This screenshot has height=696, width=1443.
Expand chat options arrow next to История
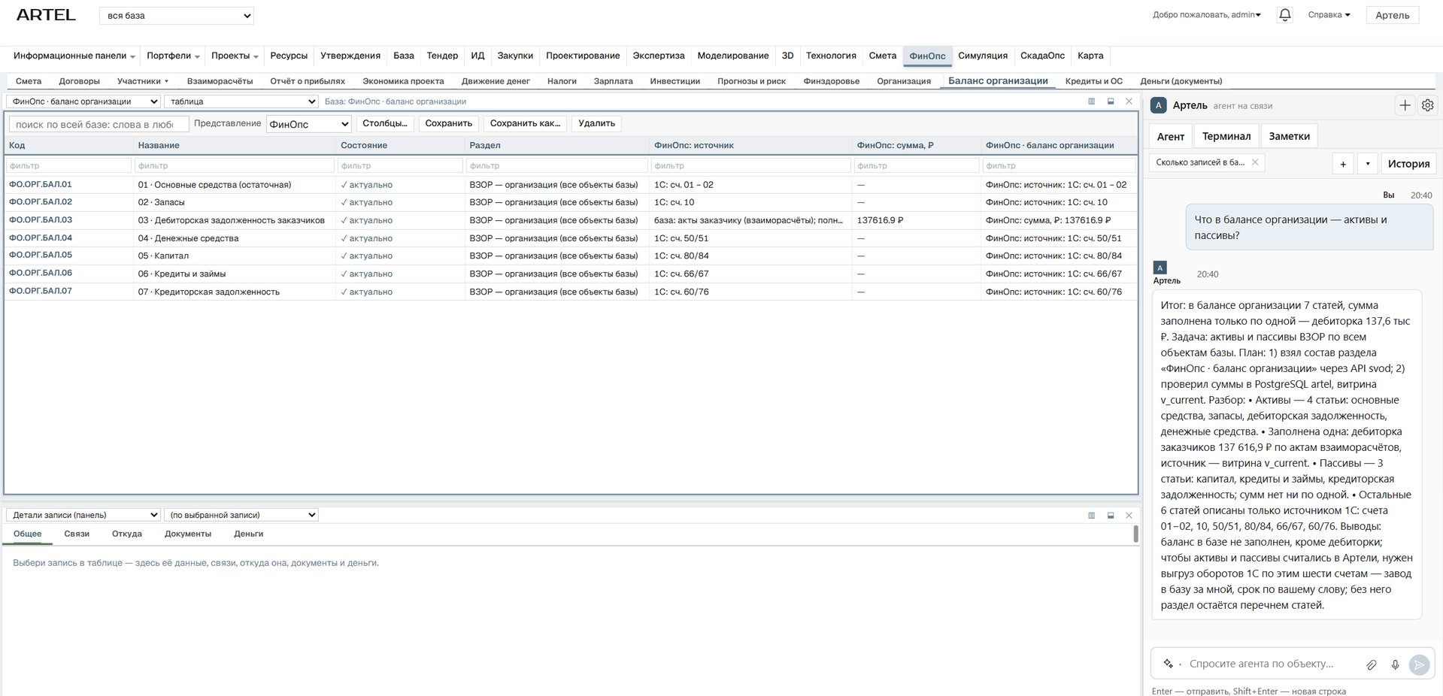1368,164
